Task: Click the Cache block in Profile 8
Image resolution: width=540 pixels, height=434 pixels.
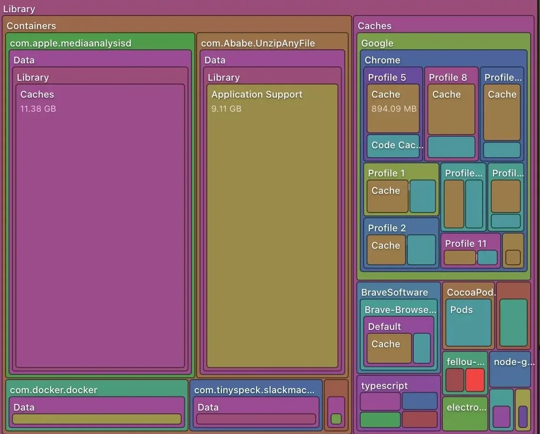Action: 451,109
